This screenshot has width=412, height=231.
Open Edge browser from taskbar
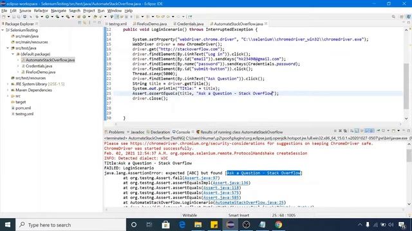coord(182,225)
